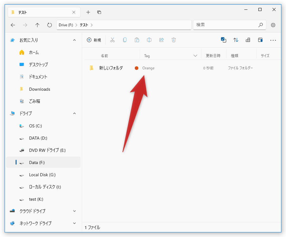Select Local Disk (G:) drive

(44, 175)
